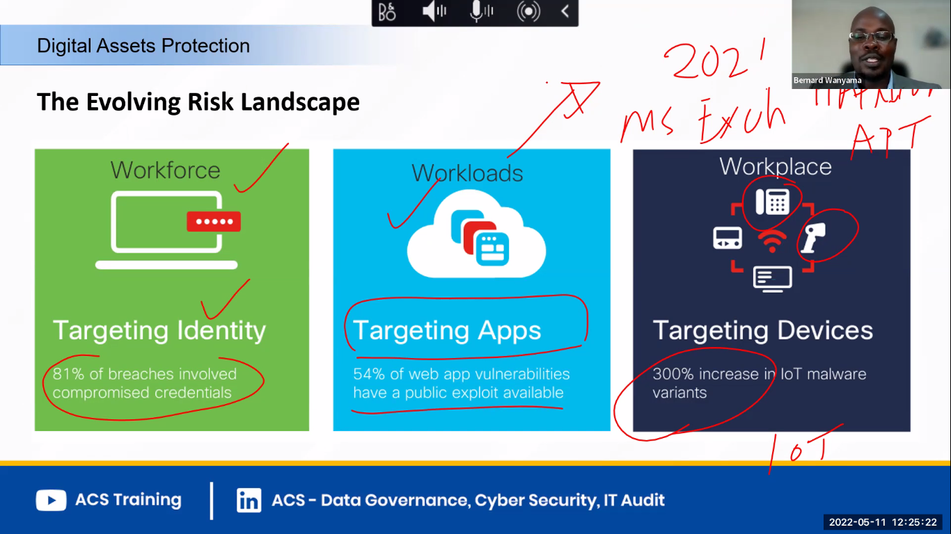Click the red Wi-Fi signal icon
The width and height of the screenshot is (951, 534).
coord(772,241)
